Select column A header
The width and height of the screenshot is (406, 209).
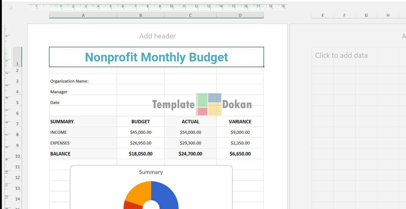[x=83, y=15]
